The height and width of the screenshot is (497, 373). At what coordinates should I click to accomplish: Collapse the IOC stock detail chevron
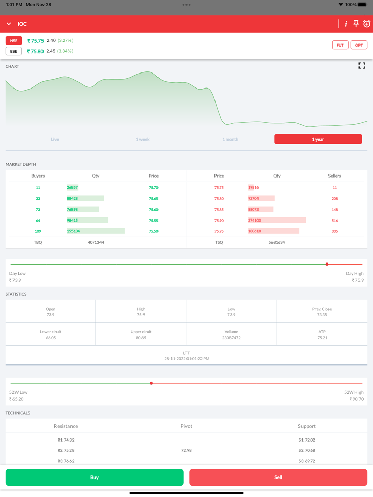pyautogui.click(x=9, y=24)
